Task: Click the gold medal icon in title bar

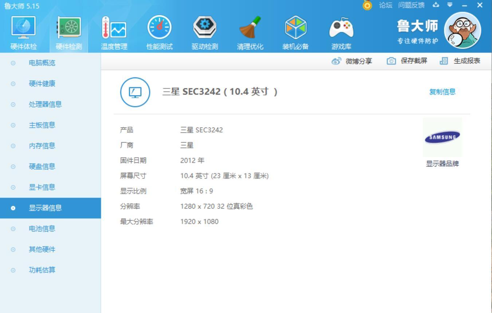Action: tap(367, 5)
